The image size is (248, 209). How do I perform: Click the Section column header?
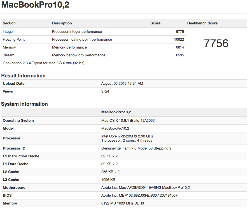click(x=9, y=23)
